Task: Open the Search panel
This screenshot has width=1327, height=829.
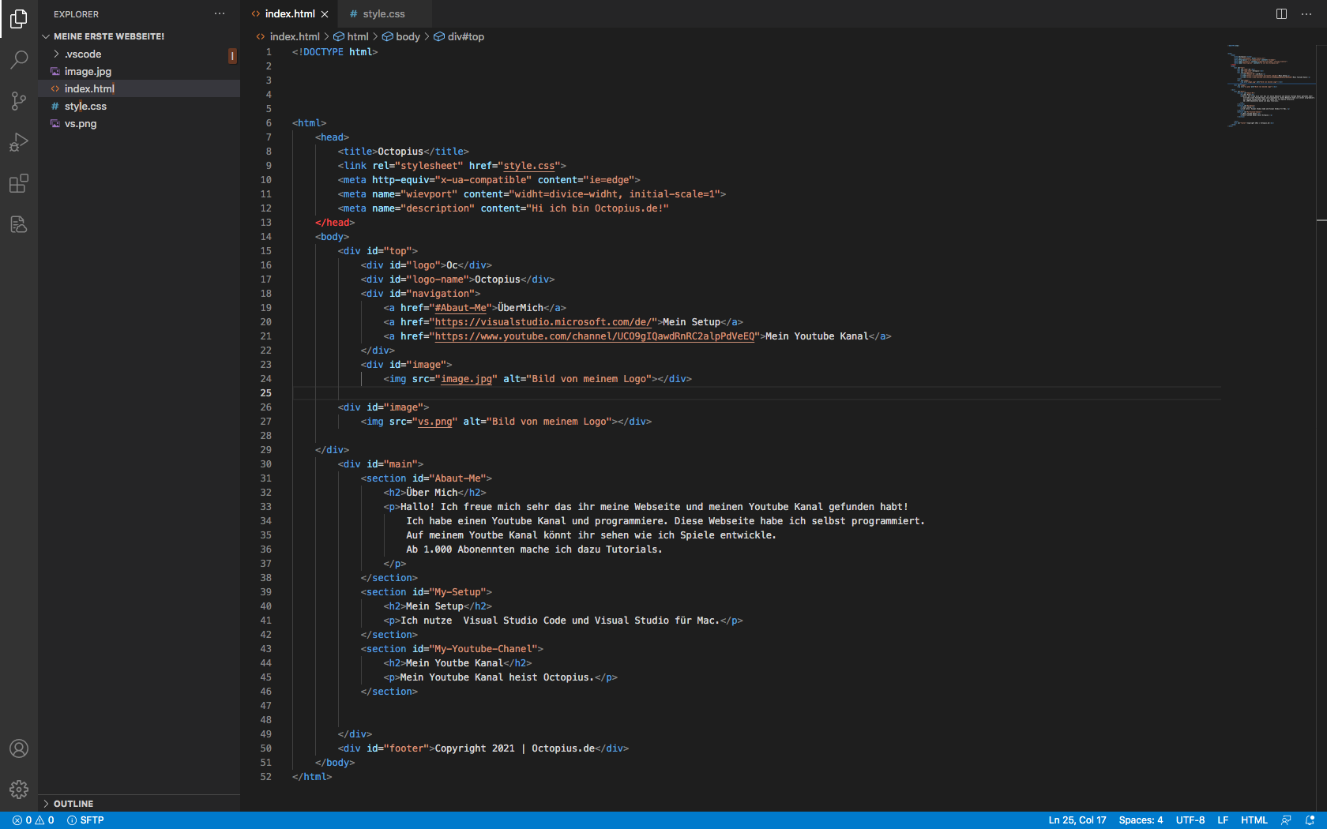Action: (x=19, y=60)
